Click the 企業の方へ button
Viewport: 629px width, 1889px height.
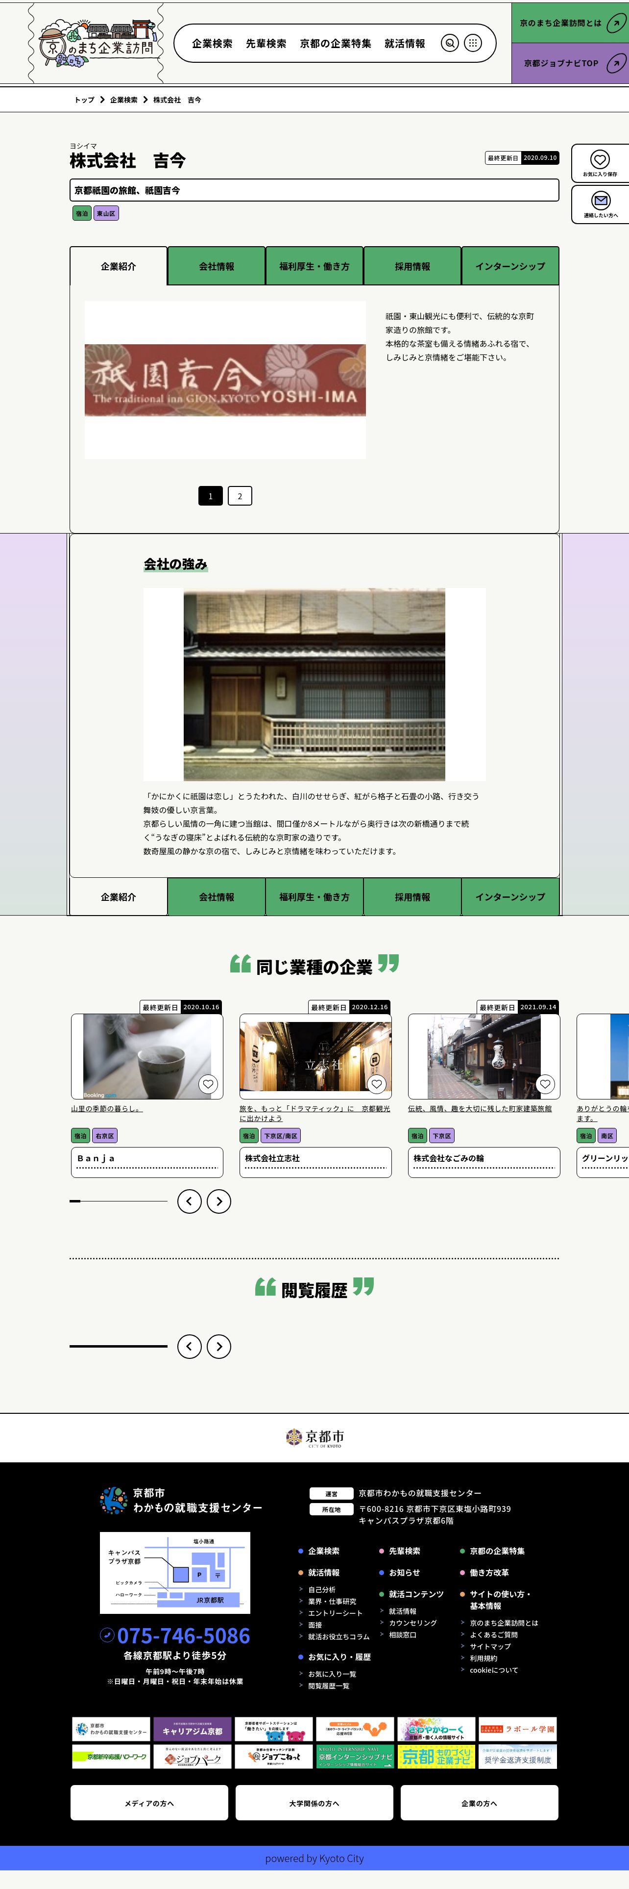click(479, 1803)
